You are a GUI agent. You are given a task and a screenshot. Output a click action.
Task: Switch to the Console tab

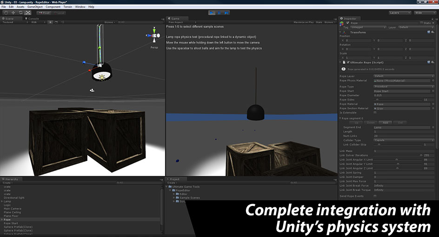tap(32, 19)
